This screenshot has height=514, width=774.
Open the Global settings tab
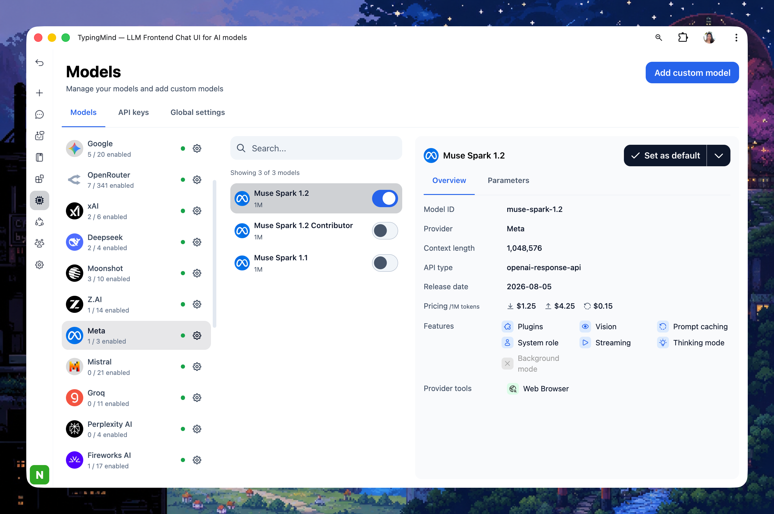[198, 113]
